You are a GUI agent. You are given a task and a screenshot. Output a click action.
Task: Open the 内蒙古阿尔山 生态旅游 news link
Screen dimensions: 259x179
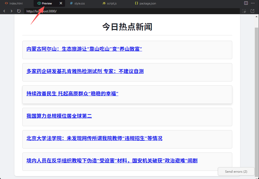[84, 49]
